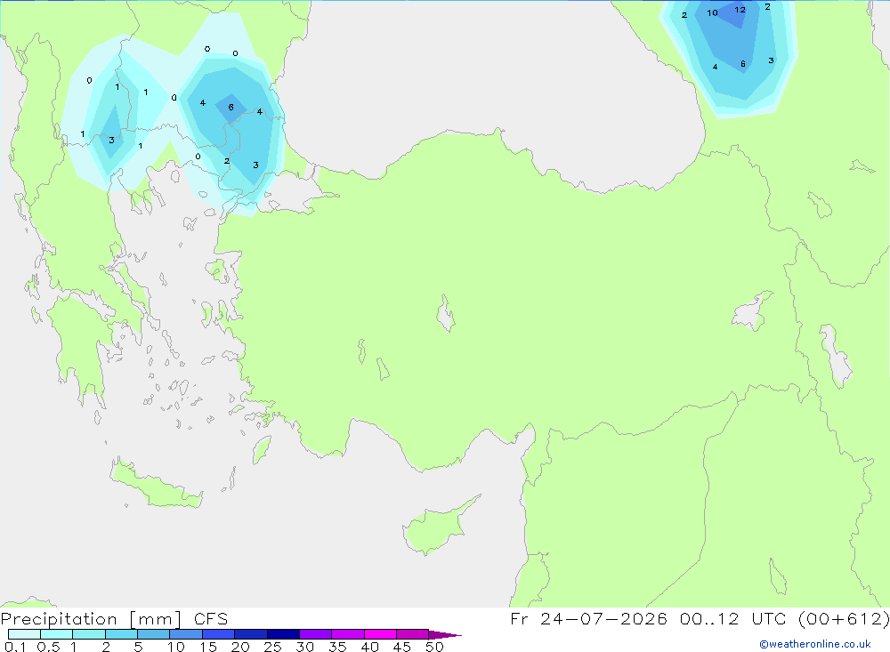Image resolution: width=890 pixels, height=652 pixels.
Task: Click the above-50 mm arrow tip of the legend
Action: [x=445, y=635]
